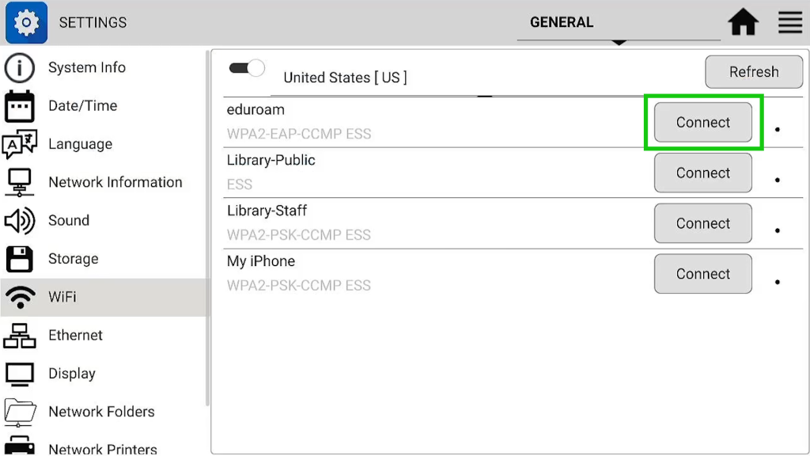Click the blue Settings gear icon

pyautogui.click(x=26, y=22)
